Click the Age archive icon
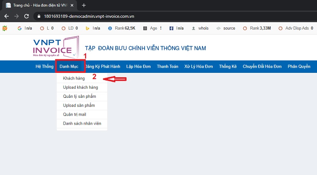 [145, 28]
